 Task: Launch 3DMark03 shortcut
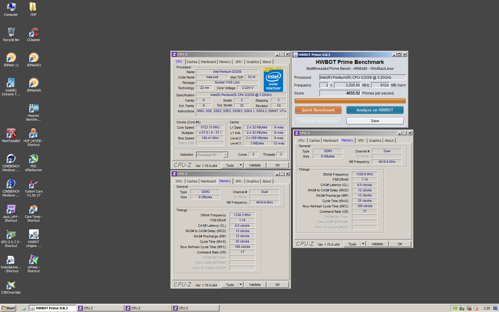click(34, 60)
